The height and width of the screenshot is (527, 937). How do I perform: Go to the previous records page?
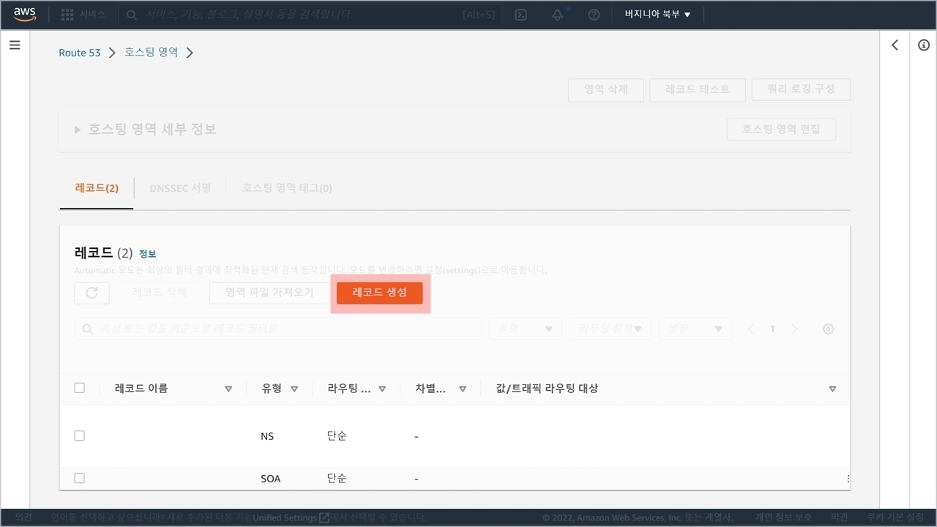[x=750, y=329]
